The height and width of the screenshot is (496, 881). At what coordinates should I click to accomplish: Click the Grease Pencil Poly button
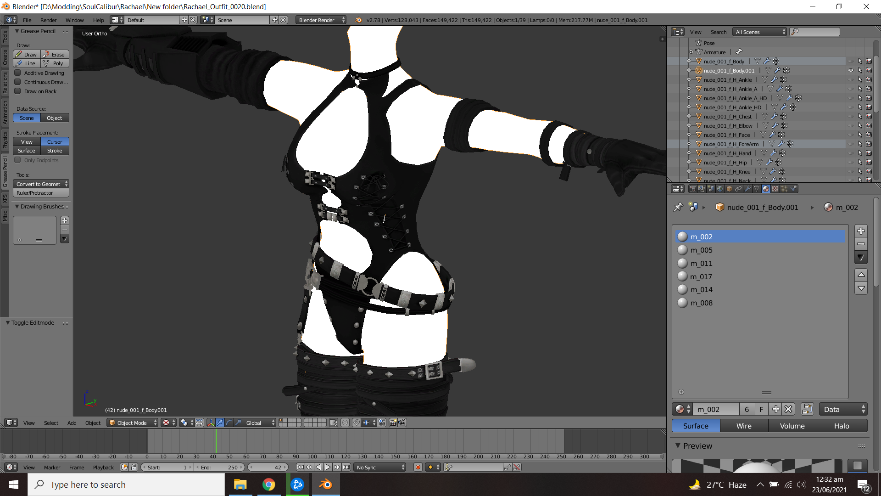[x=55, y=63]
